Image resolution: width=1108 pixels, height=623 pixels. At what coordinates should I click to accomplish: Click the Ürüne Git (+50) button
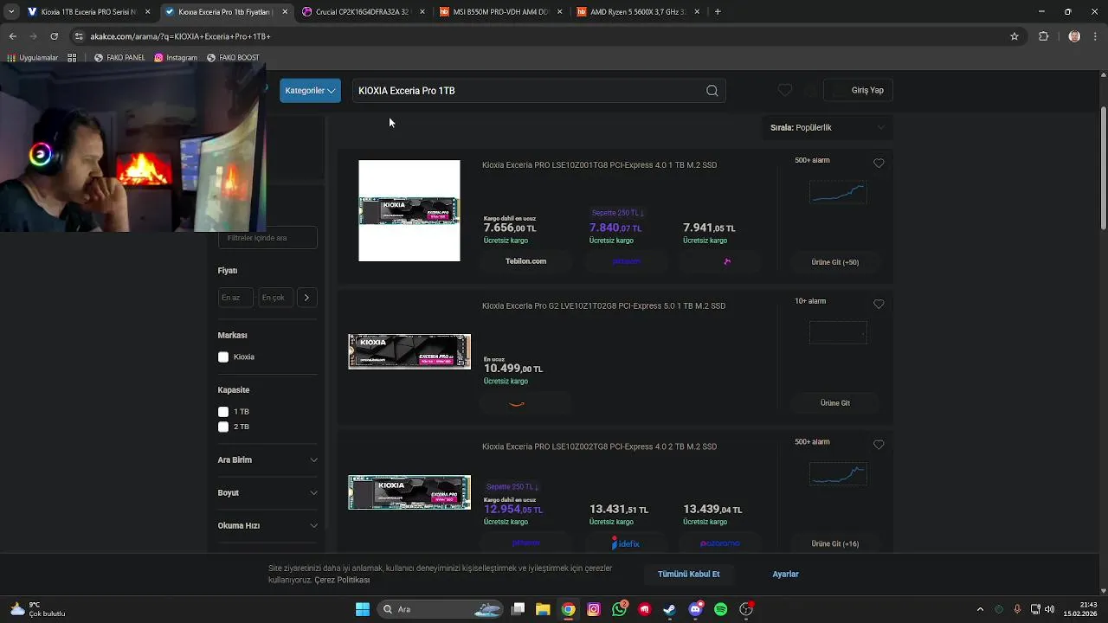(x=835, y=262)
